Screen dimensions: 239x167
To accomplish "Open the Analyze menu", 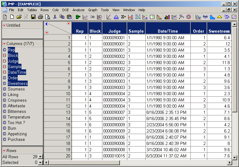I will (78, 10).
